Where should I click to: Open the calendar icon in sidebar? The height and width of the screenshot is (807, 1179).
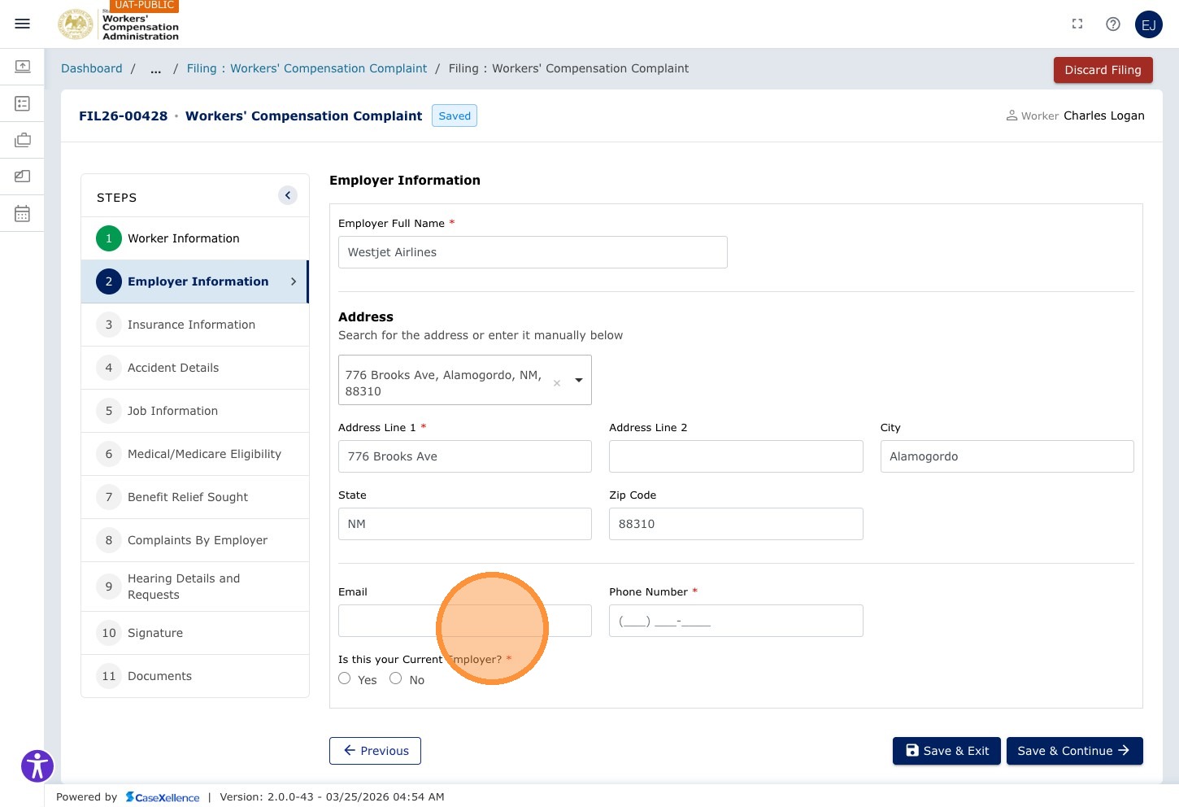(x=23, y=213)
